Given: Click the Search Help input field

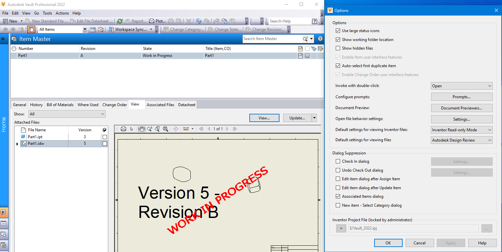Looking at the screenshot, I should pos(290,21).
